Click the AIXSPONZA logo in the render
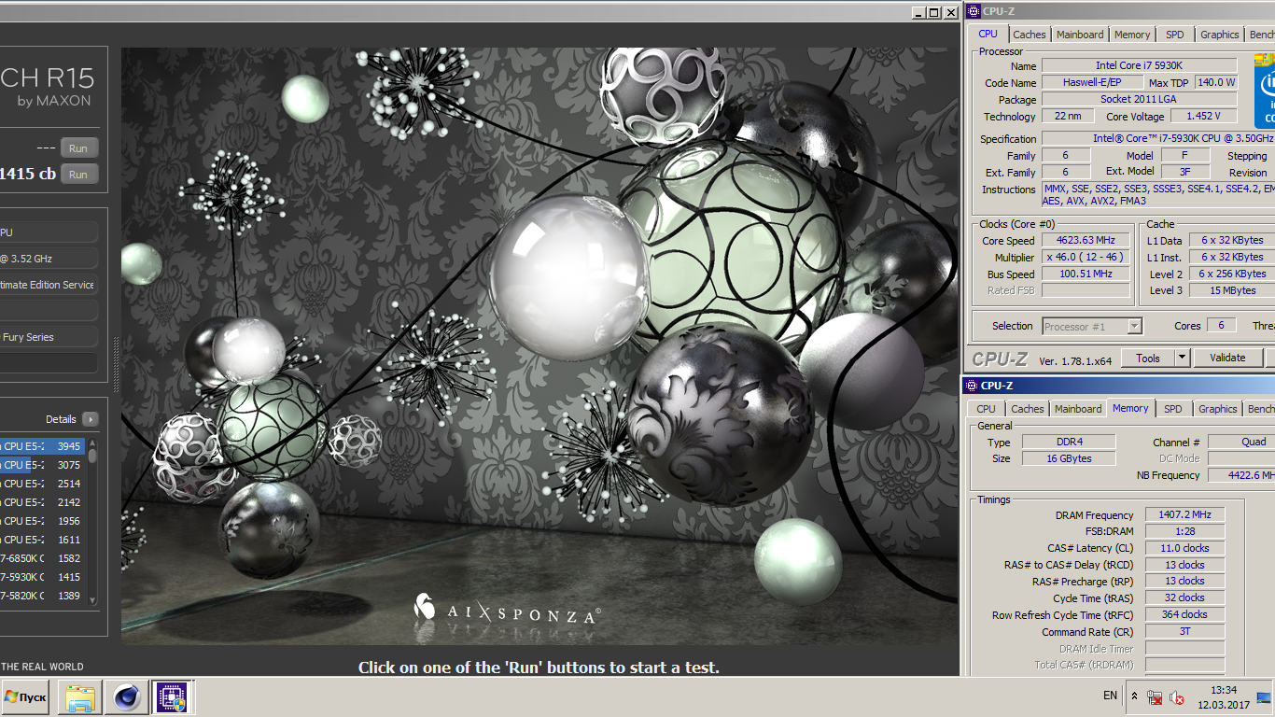1275x717 pixels. point(507,612)
